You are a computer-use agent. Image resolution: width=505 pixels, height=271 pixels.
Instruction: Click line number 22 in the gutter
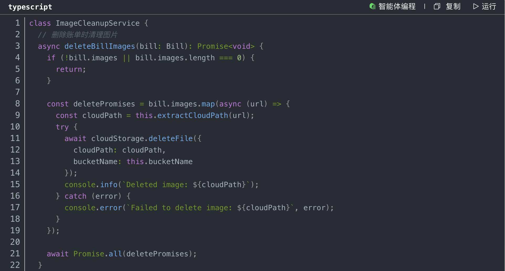click(x=15, y=265)
